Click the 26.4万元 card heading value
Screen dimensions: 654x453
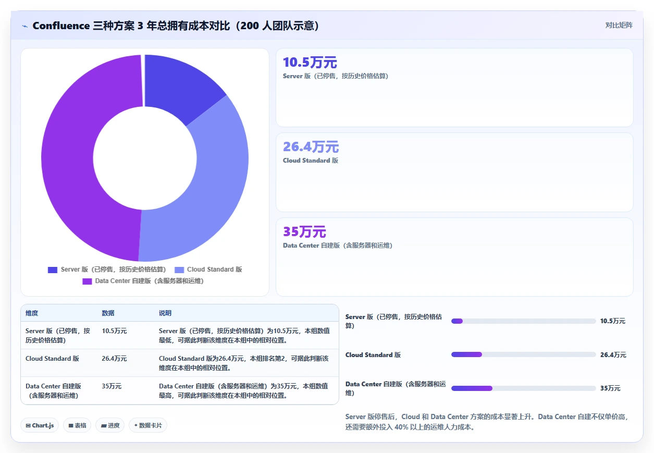[x=311, y=147]
